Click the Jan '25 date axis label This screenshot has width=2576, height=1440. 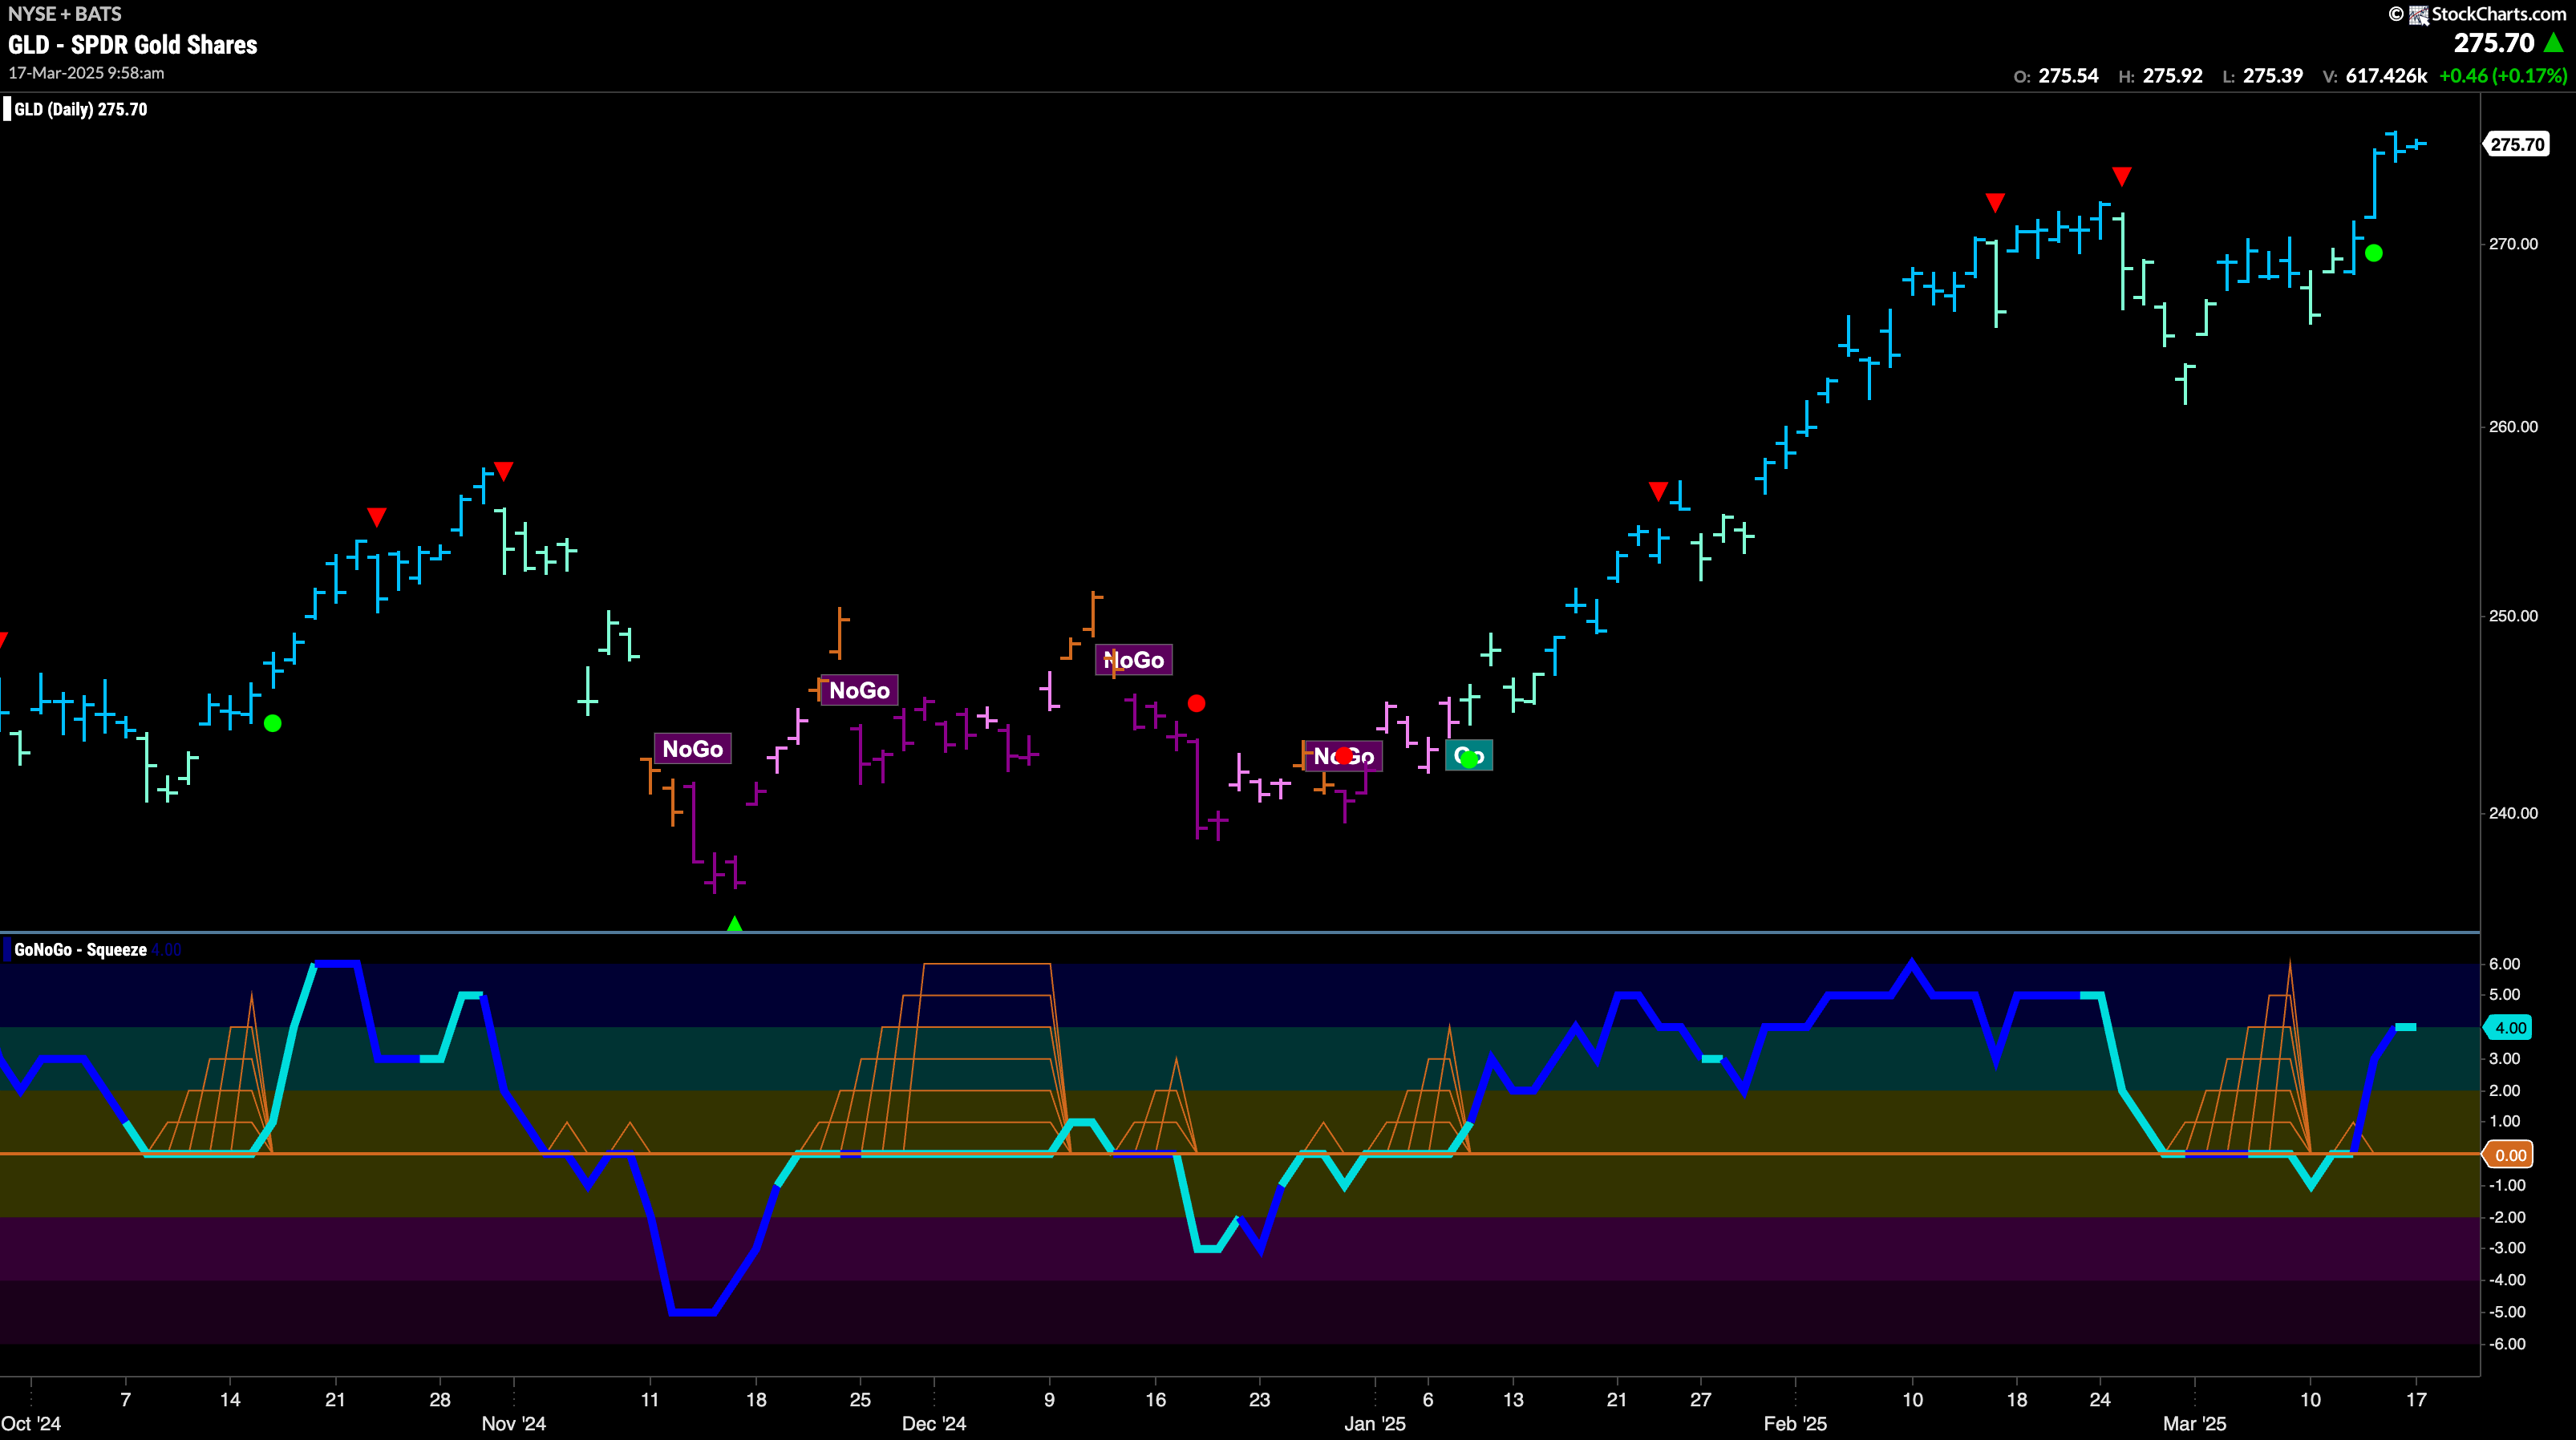[1375, 1424]
